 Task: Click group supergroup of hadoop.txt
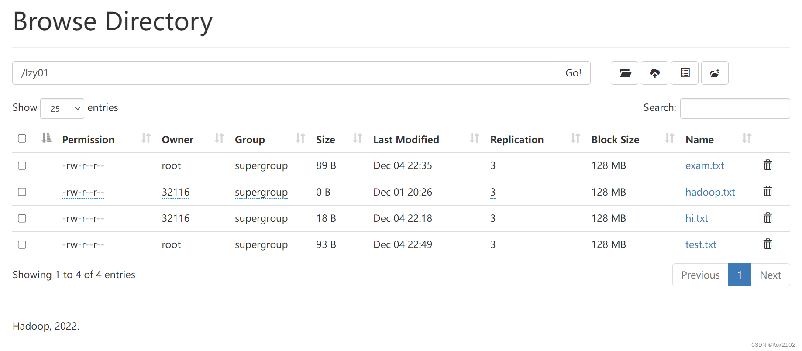(261, 193)
